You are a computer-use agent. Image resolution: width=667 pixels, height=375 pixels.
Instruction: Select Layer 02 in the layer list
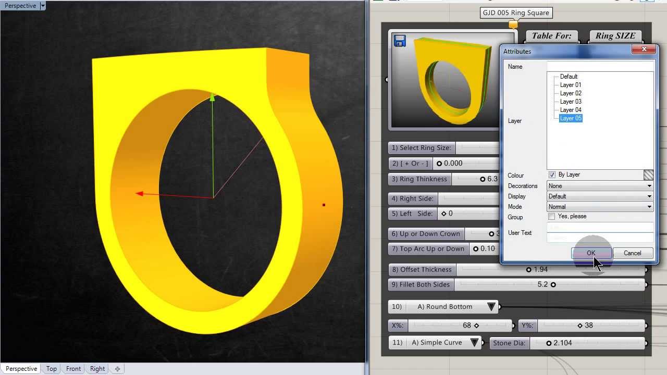click(x=571, y=93)
